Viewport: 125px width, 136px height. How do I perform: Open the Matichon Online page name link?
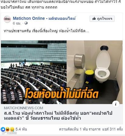coord(44,18)
